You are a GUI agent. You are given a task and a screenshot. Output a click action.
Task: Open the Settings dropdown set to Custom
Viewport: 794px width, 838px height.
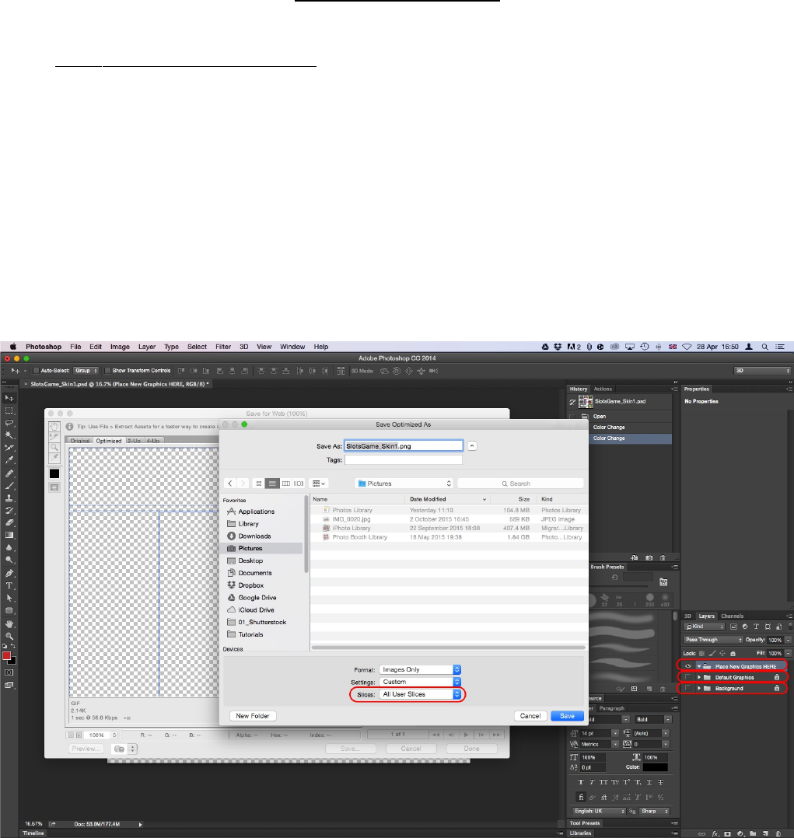click(x=420, y=682)
